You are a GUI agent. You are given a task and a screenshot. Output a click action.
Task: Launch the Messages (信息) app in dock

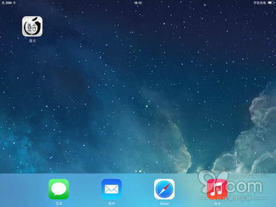coord(58,189)
